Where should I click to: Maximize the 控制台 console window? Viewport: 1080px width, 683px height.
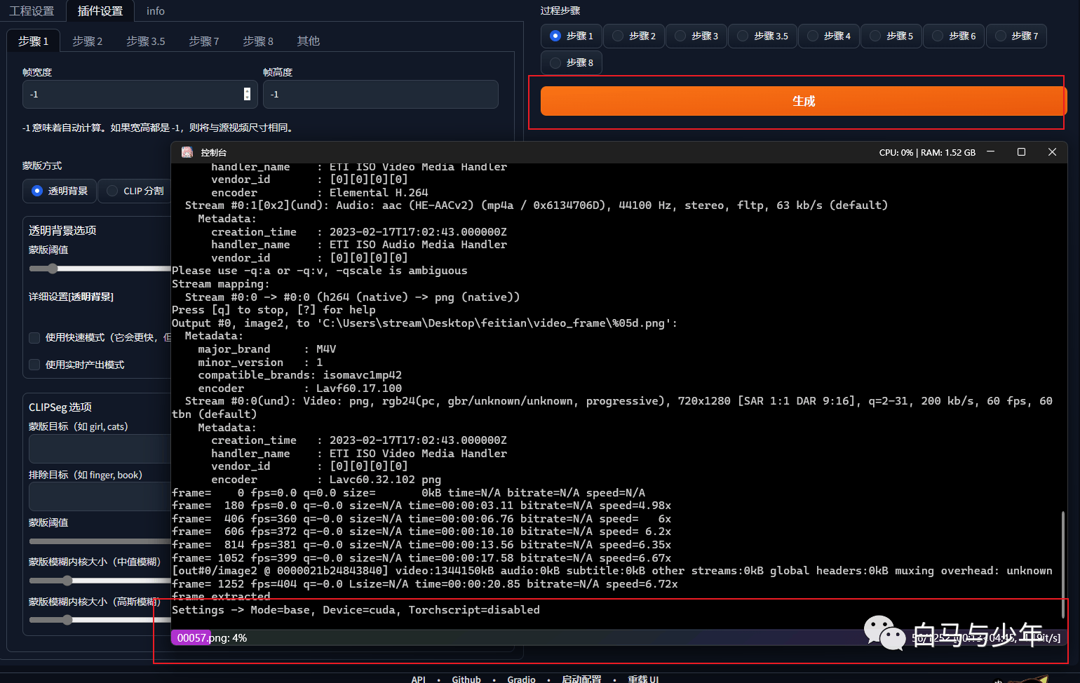(1021, 152)
